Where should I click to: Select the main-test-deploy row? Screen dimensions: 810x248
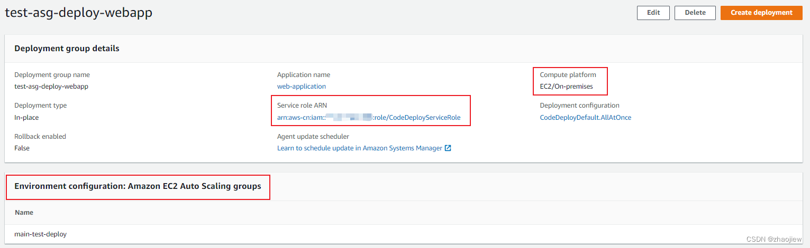tap(405, 234)
